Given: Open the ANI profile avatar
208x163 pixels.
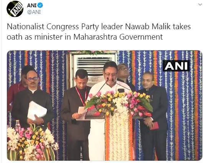Looking at the screenshot, I should 15,9.
